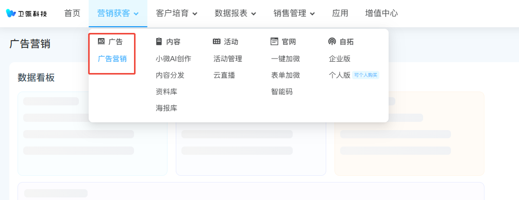
Task: Click the 内容 section heading text
Action: pos(173,42)
